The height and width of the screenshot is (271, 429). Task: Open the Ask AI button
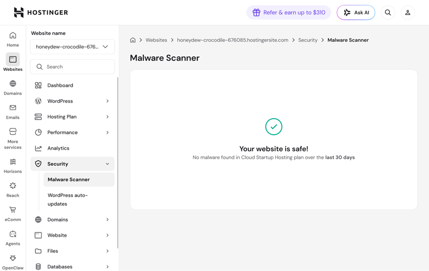pyautogui.click(x=356, y=12)
